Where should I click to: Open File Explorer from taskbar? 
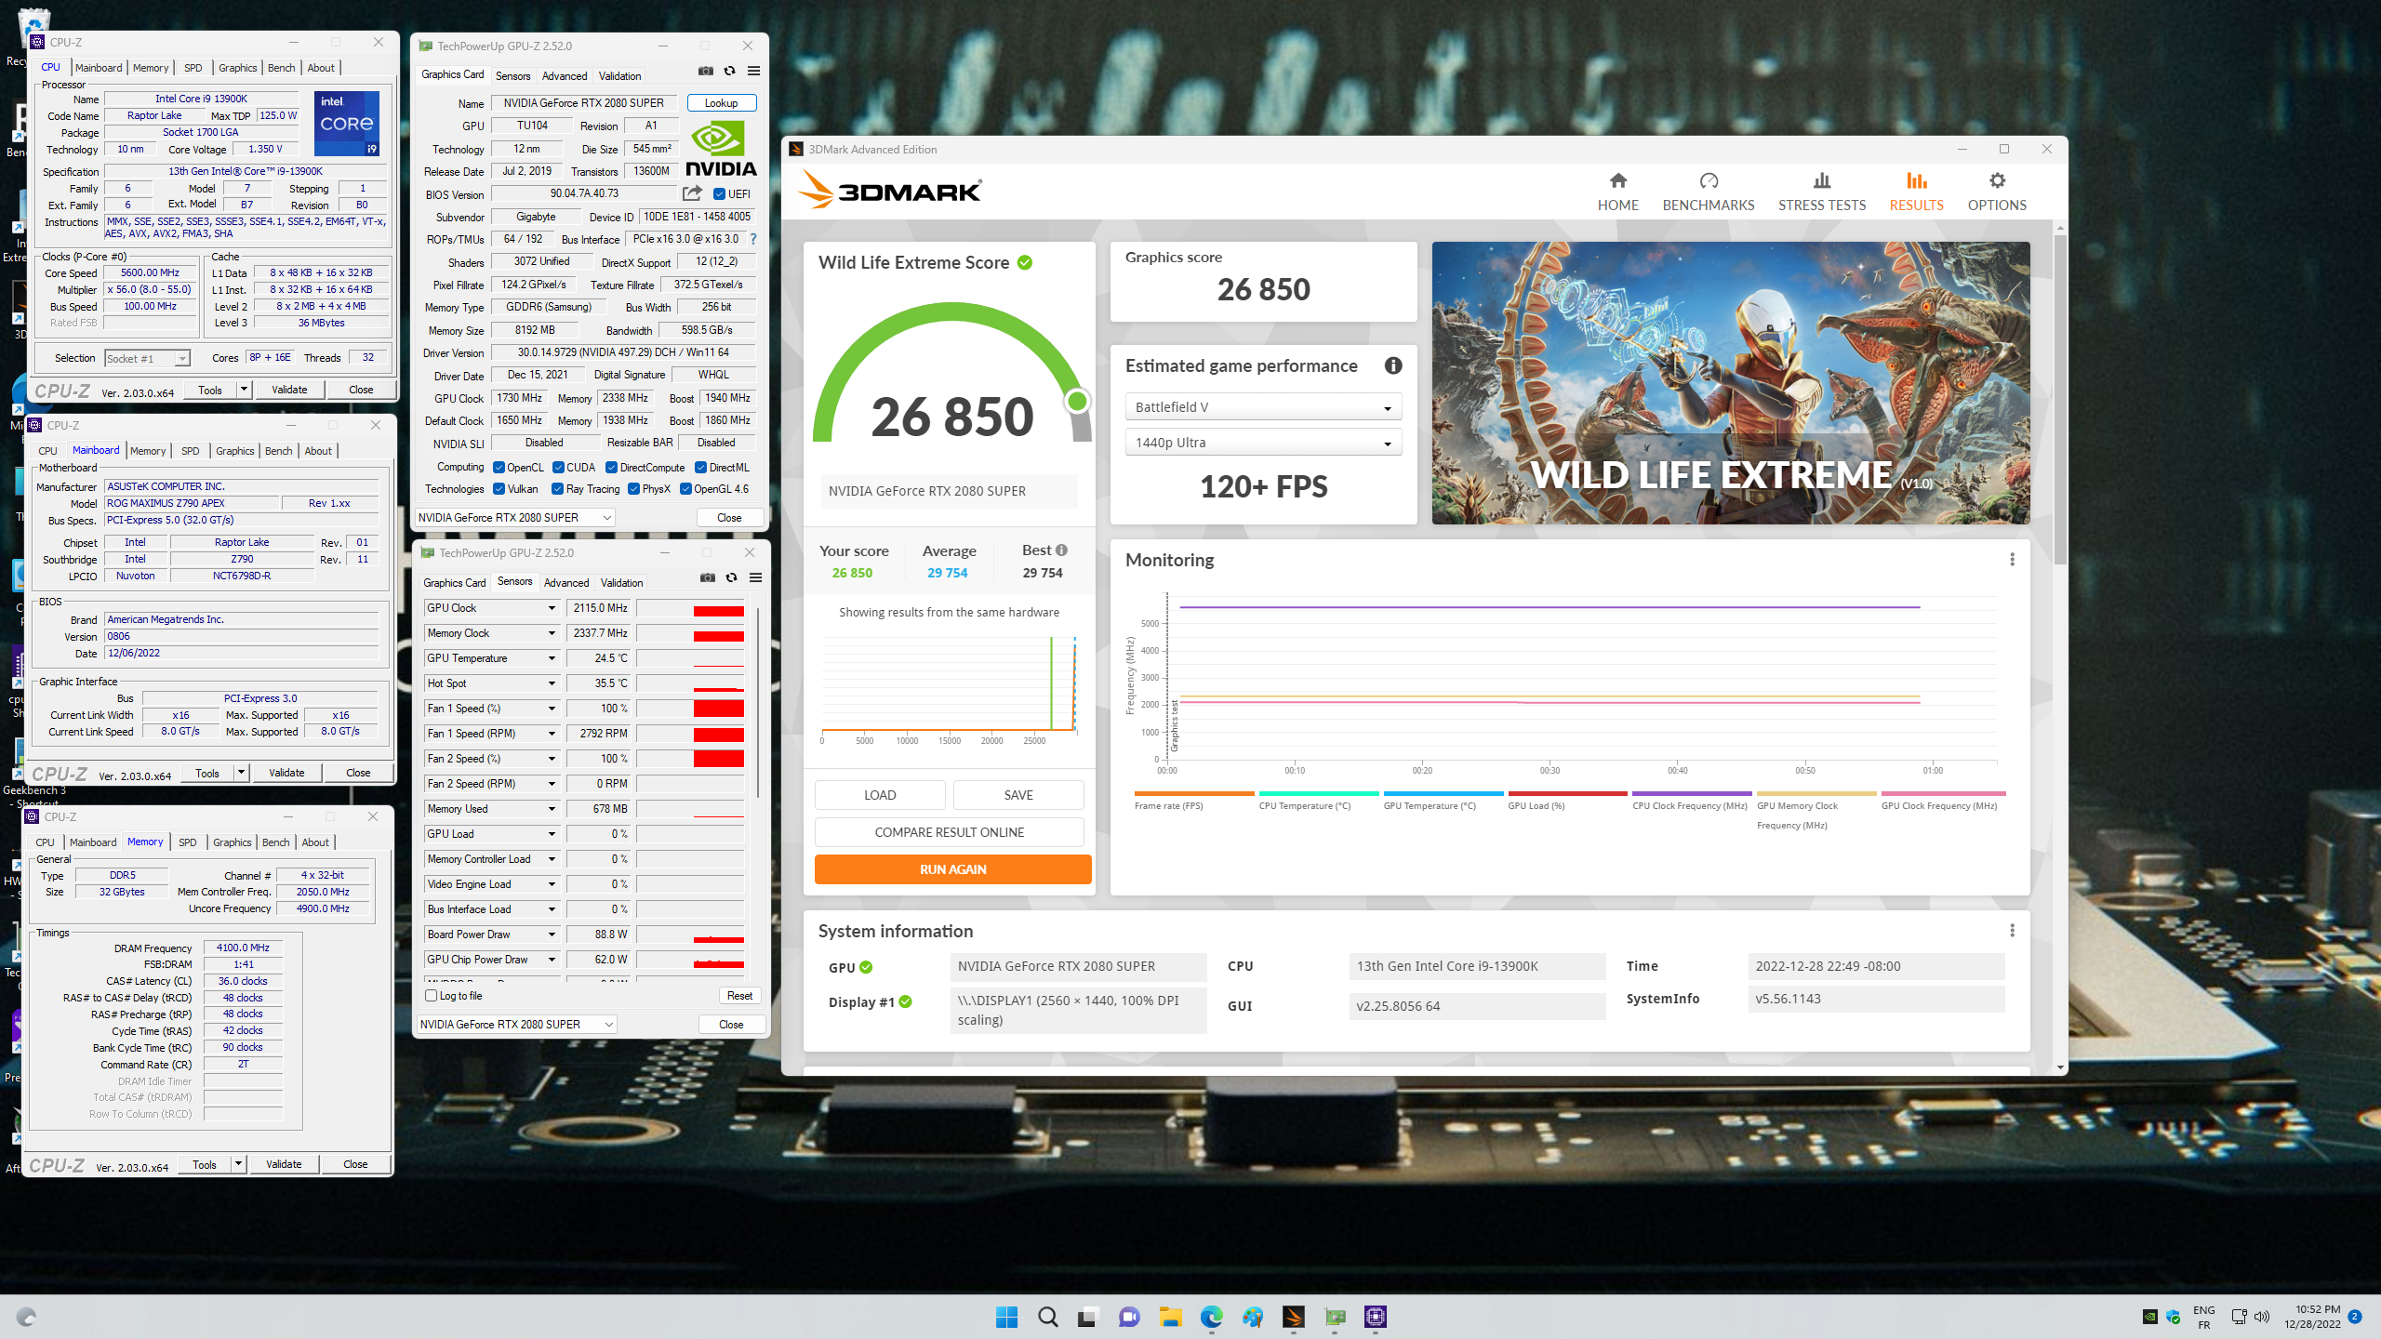click(1170, 1317)
